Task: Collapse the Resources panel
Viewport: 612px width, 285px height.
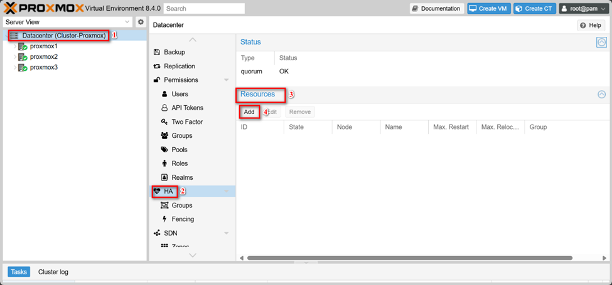Action: (601, 95)
